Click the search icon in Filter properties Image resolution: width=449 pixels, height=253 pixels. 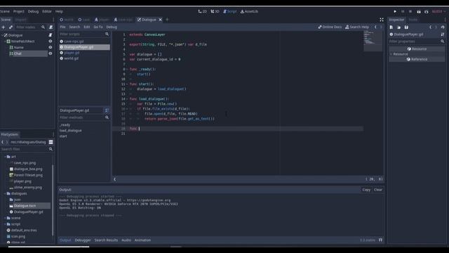click(x=443, y=41)
